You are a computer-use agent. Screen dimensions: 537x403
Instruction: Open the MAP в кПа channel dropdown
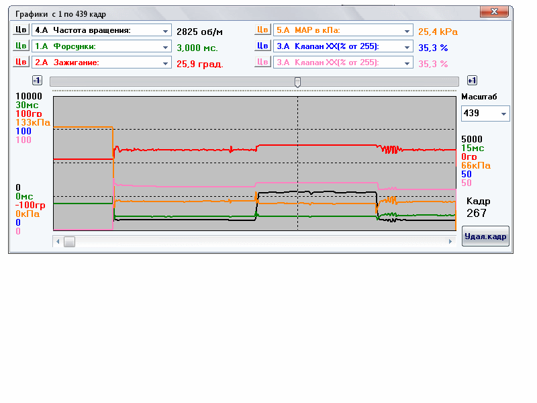pyautogui.click(x=407, y=30)
